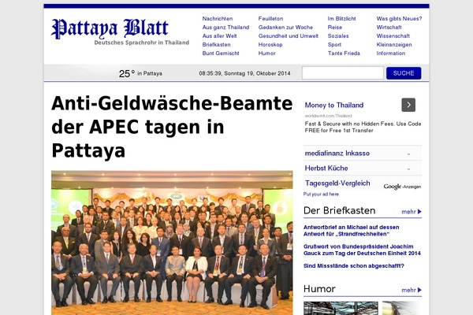Select Feuilleton in the navigation
The width and height of the screenshot is (473, 315).
tap(270, 19)
